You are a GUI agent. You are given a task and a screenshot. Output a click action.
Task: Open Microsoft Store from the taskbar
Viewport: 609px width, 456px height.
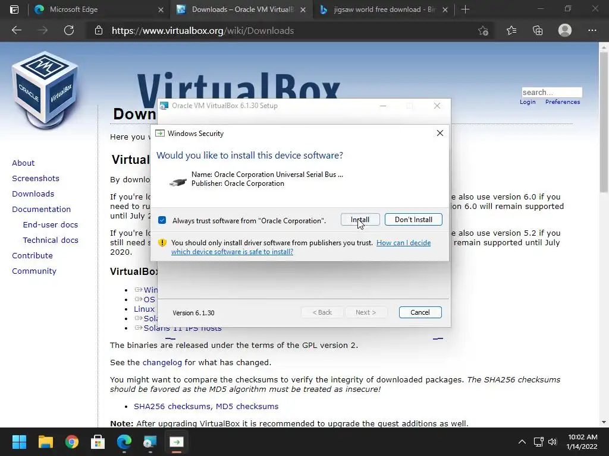click(98, 442)
